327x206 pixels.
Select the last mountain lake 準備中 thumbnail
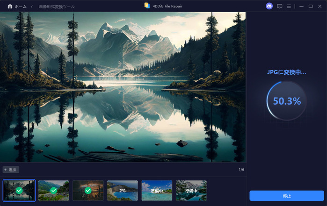191,191
